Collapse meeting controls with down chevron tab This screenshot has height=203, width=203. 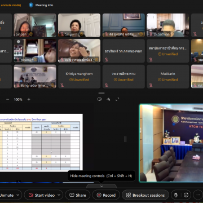pos(101,186)
